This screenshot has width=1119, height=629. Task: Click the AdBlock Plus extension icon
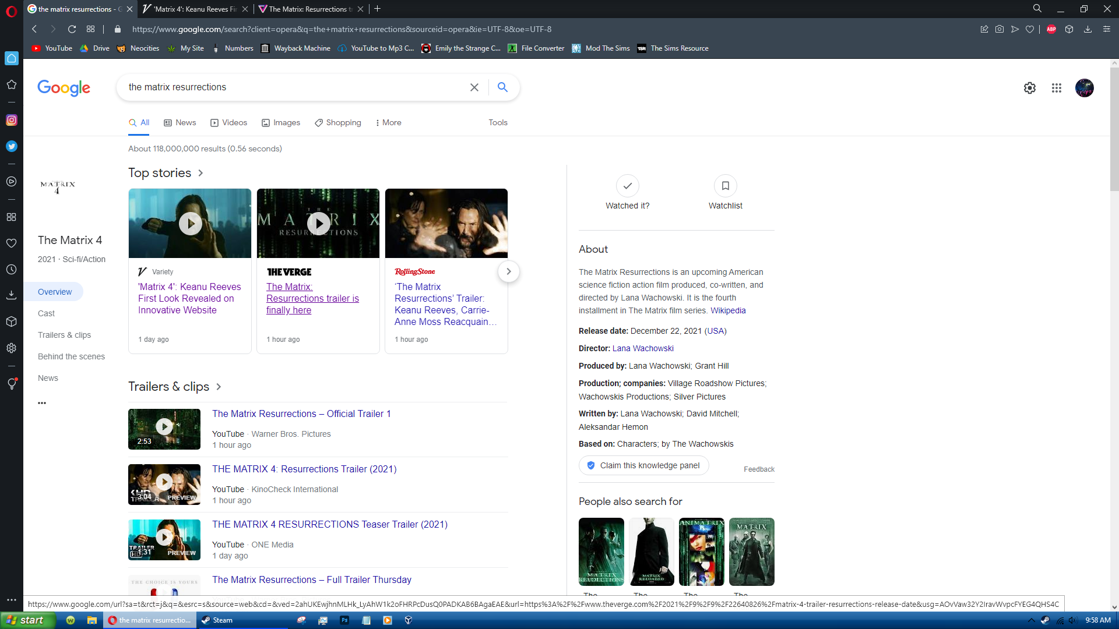coord(1051,29)
